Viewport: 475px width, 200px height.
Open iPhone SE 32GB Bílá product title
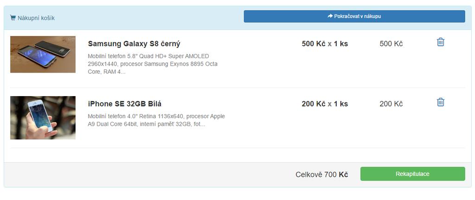coord(124,104)
